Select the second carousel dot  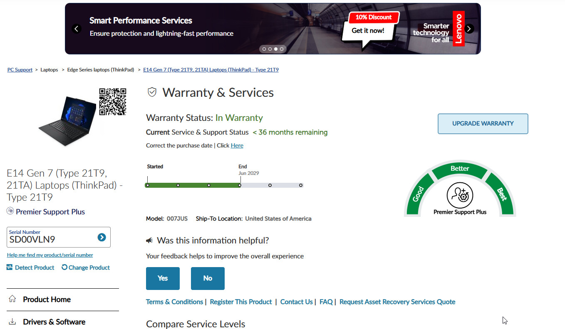point(270,49)
